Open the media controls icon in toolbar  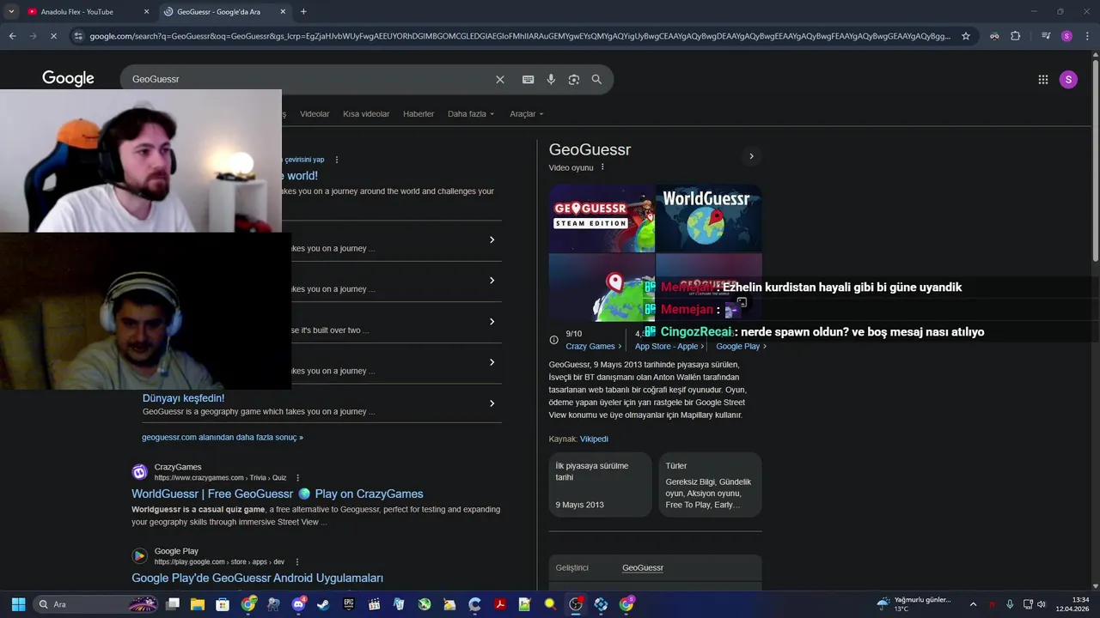point(1046,36)
